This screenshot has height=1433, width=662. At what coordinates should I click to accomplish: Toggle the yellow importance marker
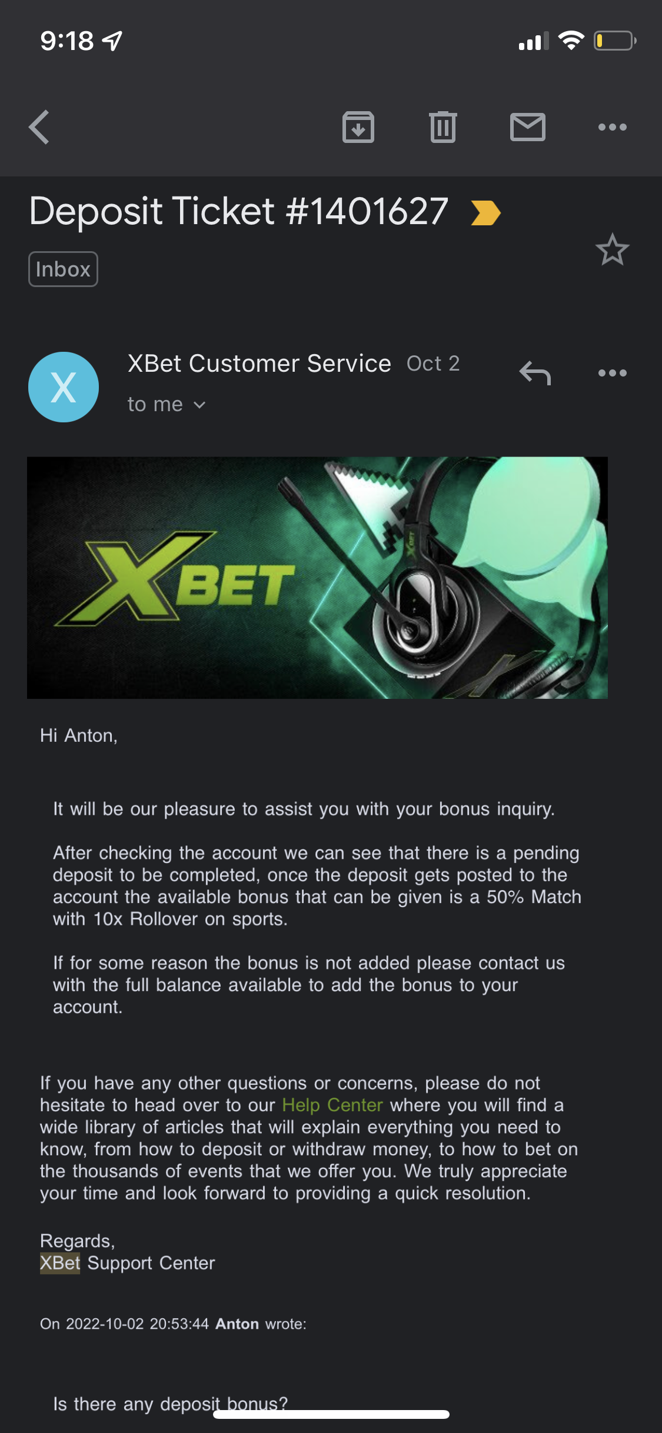coord(485,213)
